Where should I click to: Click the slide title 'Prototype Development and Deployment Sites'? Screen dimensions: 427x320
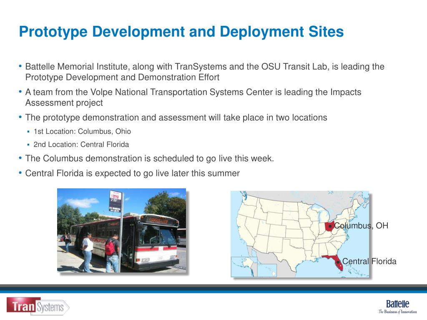click(x=181, y=32)
